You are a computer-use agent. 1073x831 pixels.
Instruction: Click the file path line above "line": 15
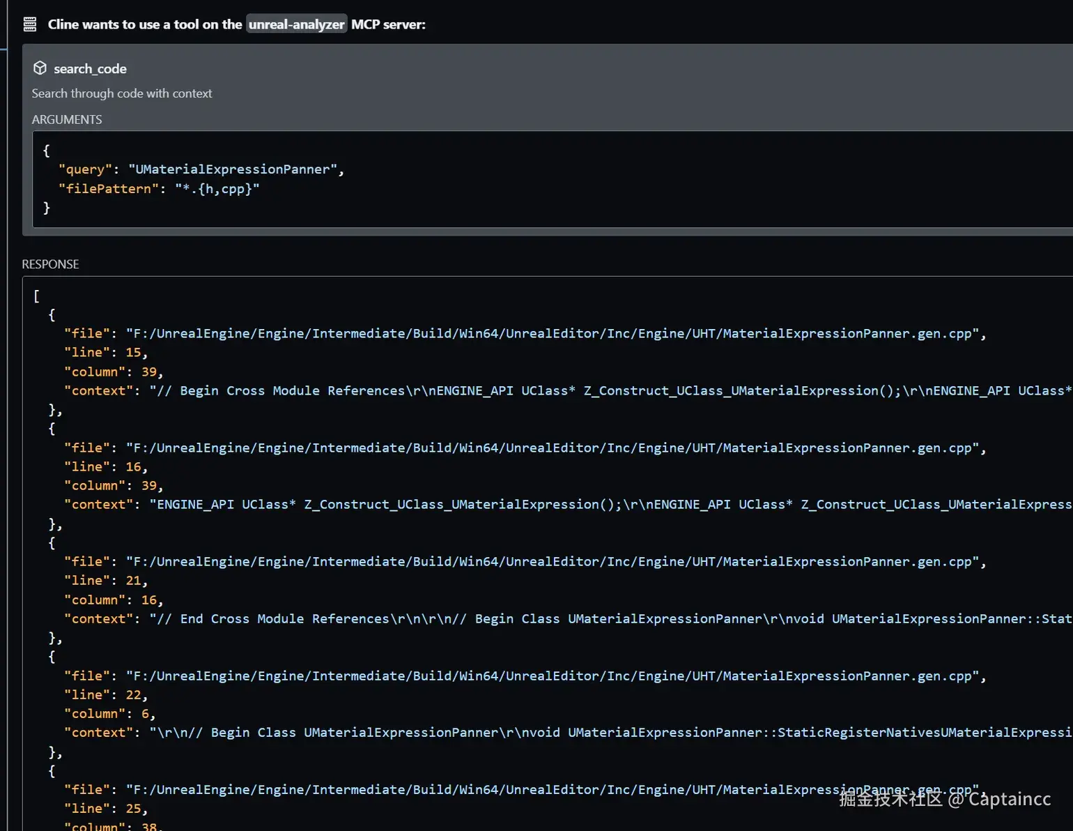525,334
